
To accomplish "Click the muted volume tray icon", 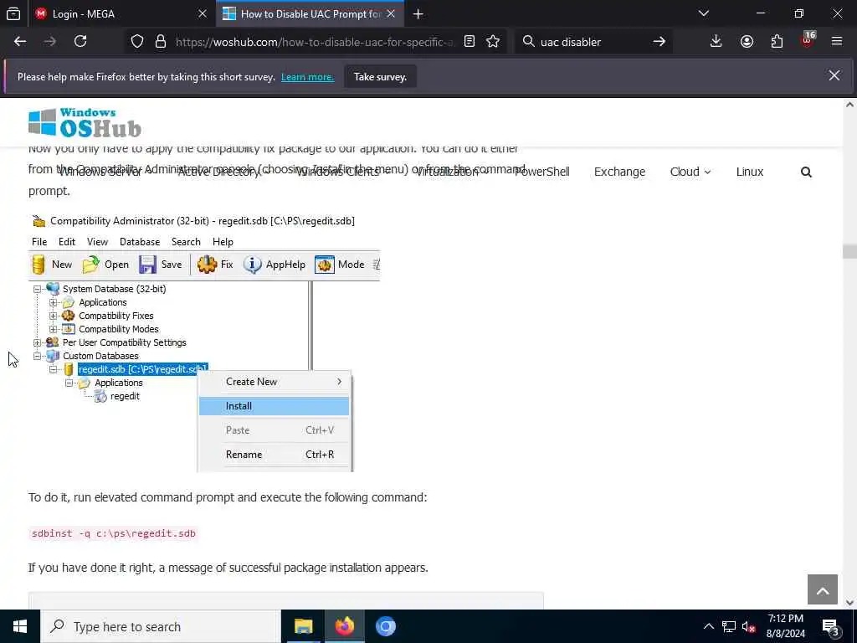I will pyautogui.click(x=748, y=626).
